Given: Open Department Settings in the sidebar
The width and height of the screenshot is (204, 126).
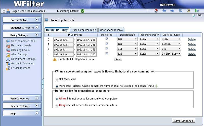Looking at the screenshot, I should point(23,59).
